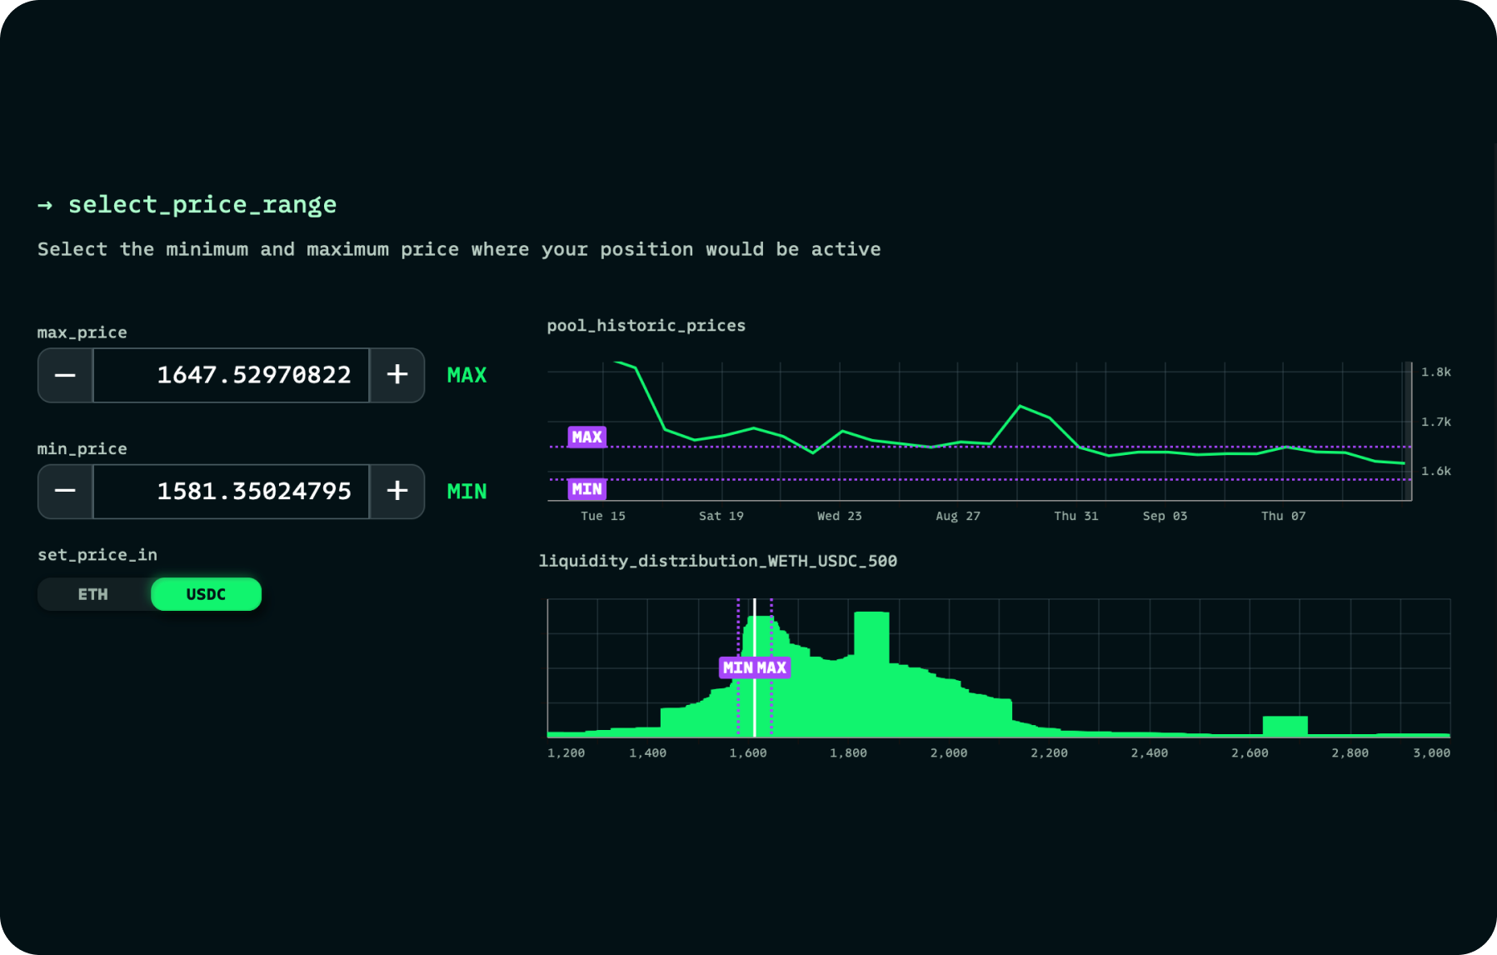1497x955 pixels.
Task: Select ETH as the price denomination
Action: [x=93, y=594]
